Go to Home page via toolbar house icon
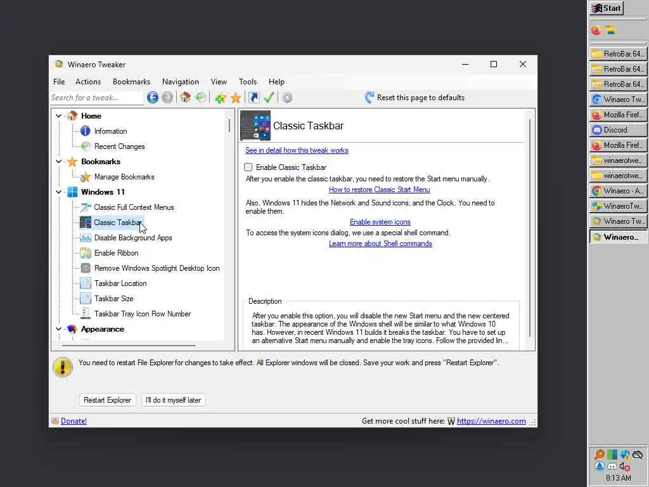This screenshot has height=487, width=649. (x=185, y=98)
